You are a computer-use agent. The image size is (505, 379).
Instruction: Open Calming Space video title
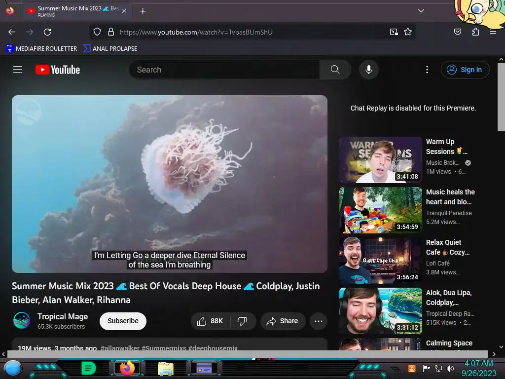tap(449, 343)
